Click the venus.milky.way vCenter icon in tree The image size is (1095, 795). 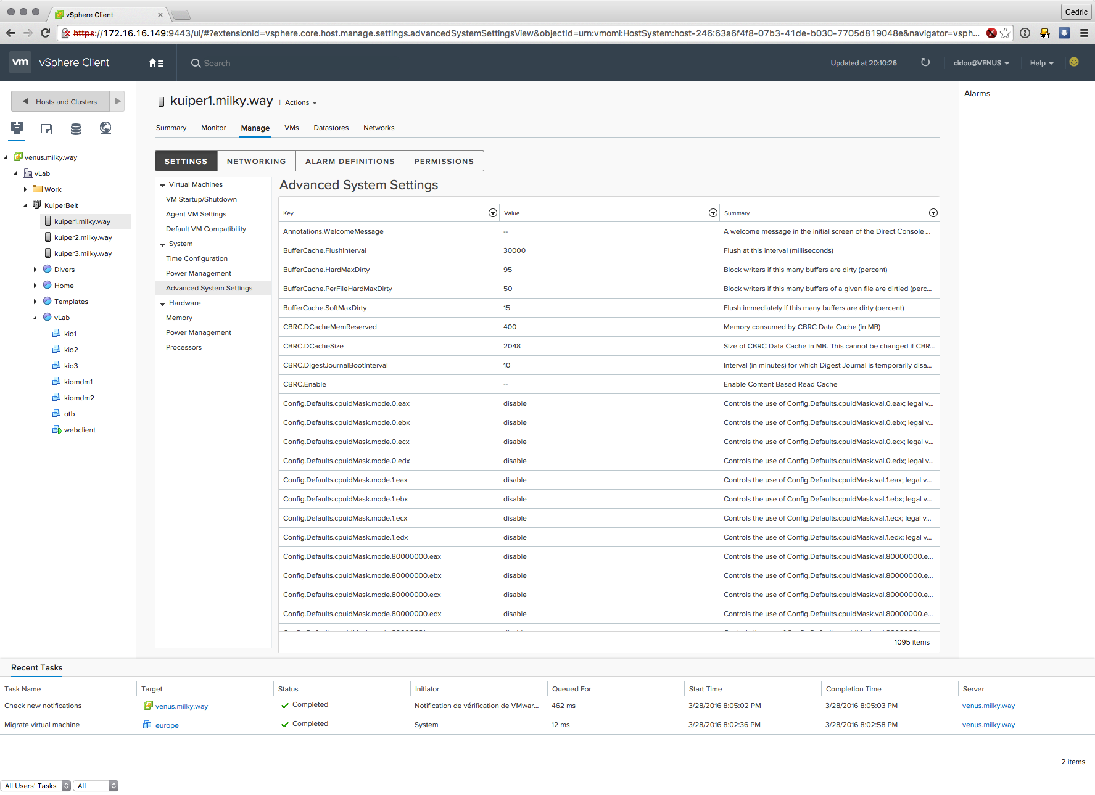pos(18,157)
